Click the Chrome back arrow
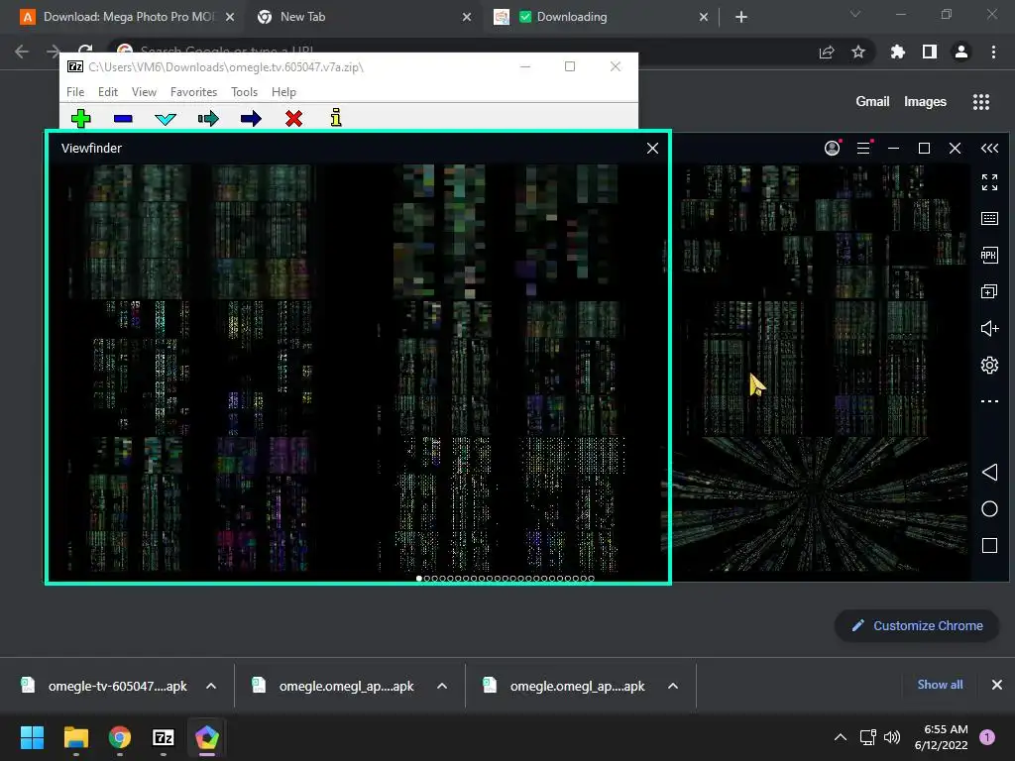This screenshot has width=1015, height=761. pos(22,52)
